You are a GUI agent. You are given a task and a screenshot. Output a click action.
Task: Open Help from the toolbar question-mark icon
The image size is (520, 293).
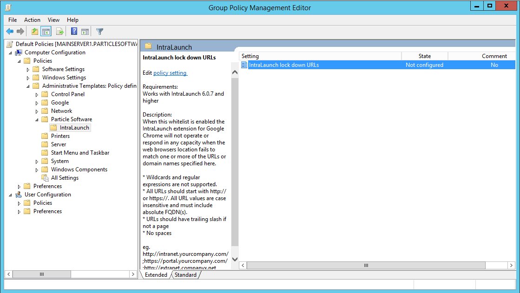pos(74,32)
